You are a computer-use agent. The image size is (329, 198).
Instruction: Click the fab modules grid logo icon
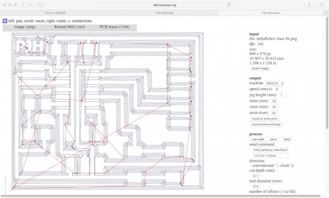pyautogui.click(x=4, y=21)
